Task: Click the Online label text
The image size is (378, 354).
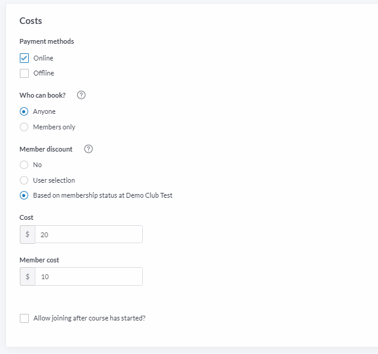Action: tap(43, 58)
